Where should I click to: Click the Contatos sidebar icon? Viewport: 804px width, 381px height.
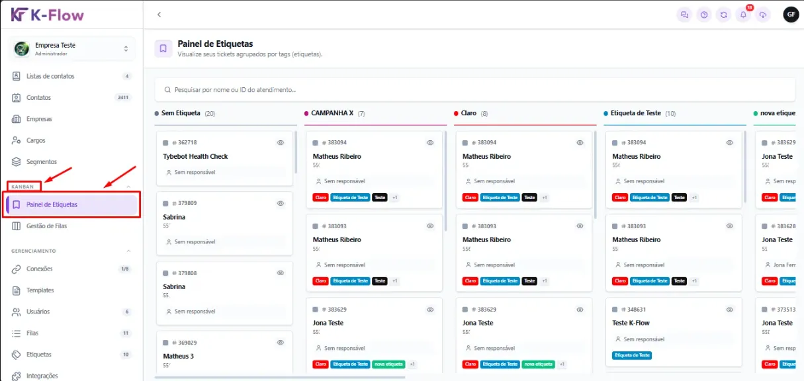(17, 98)
